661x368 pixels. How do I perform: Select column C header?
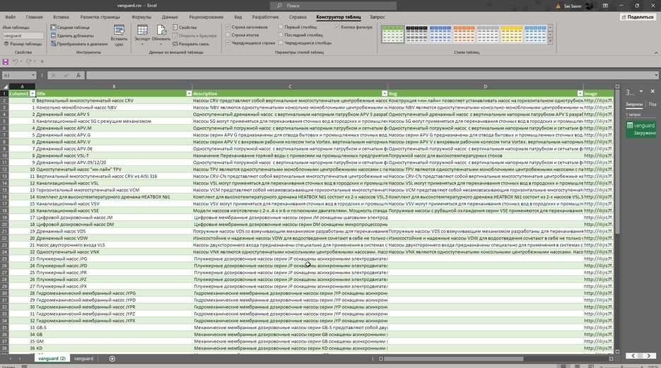[290, 86]
